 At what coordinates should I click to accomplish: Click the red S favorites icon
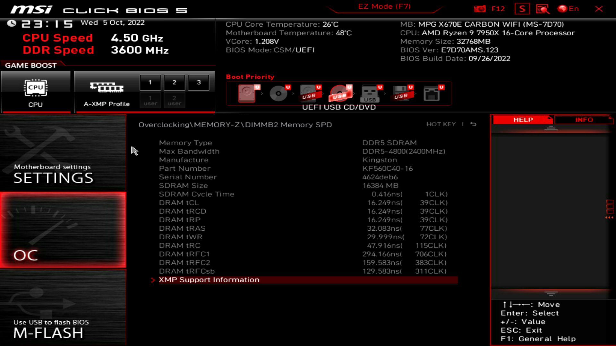pyautogui.click(x=522, y=9)
